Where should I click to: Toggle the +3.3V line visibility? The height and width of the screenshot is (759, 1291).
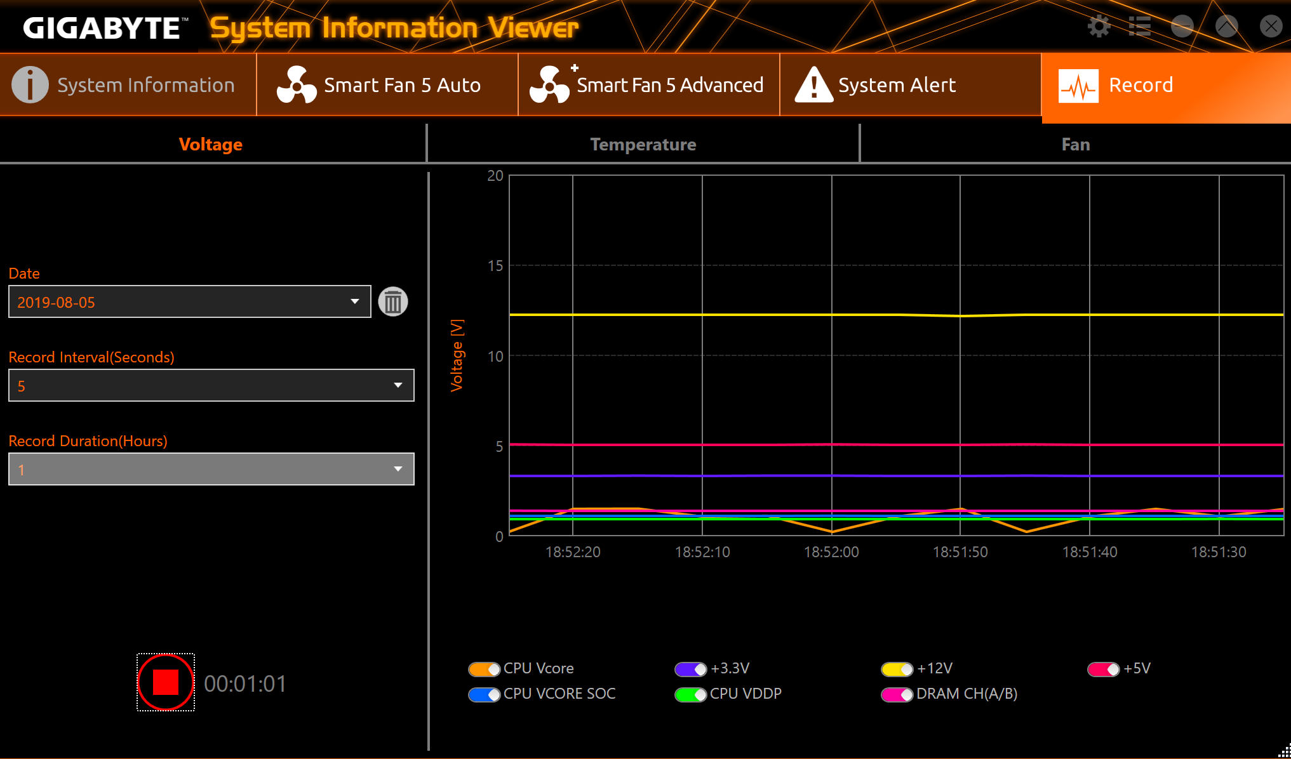coord(691,669)
